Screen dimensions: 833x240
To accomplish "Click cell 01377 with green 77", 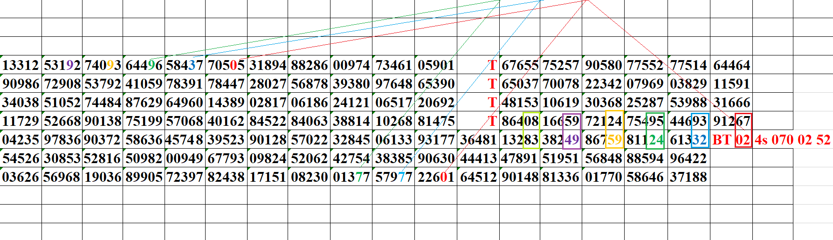I will [x=351, y=177].
